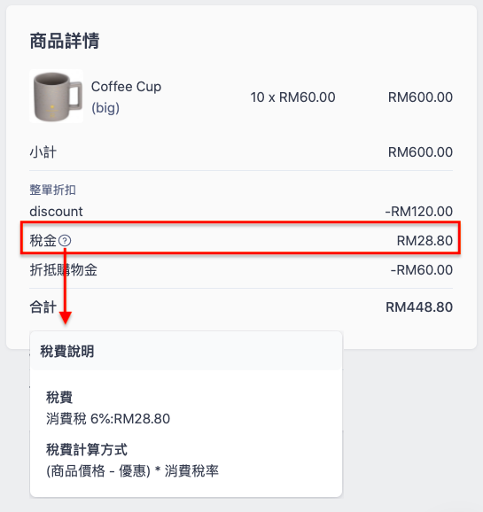
Task: Select the RM28.80 tax amount
Action: click(425, 241)
